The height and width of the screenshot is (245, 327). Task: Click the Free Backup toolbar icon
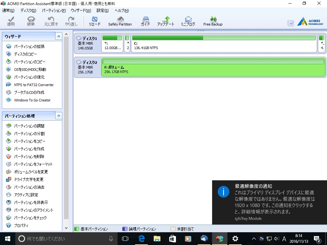[x=213, y=21]
